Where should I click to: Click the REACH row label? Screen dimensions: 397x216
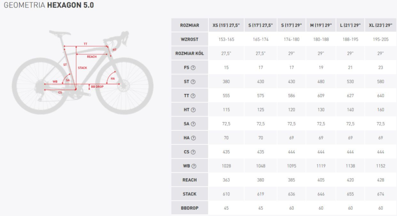[x=189, y=180]
